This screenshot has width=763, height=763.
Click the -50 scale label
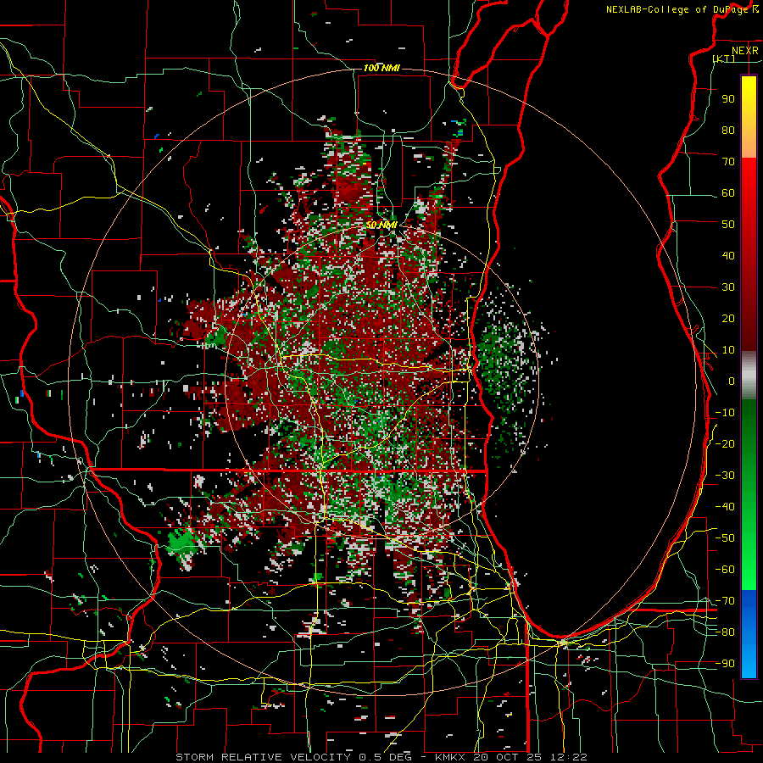[725, 538]
